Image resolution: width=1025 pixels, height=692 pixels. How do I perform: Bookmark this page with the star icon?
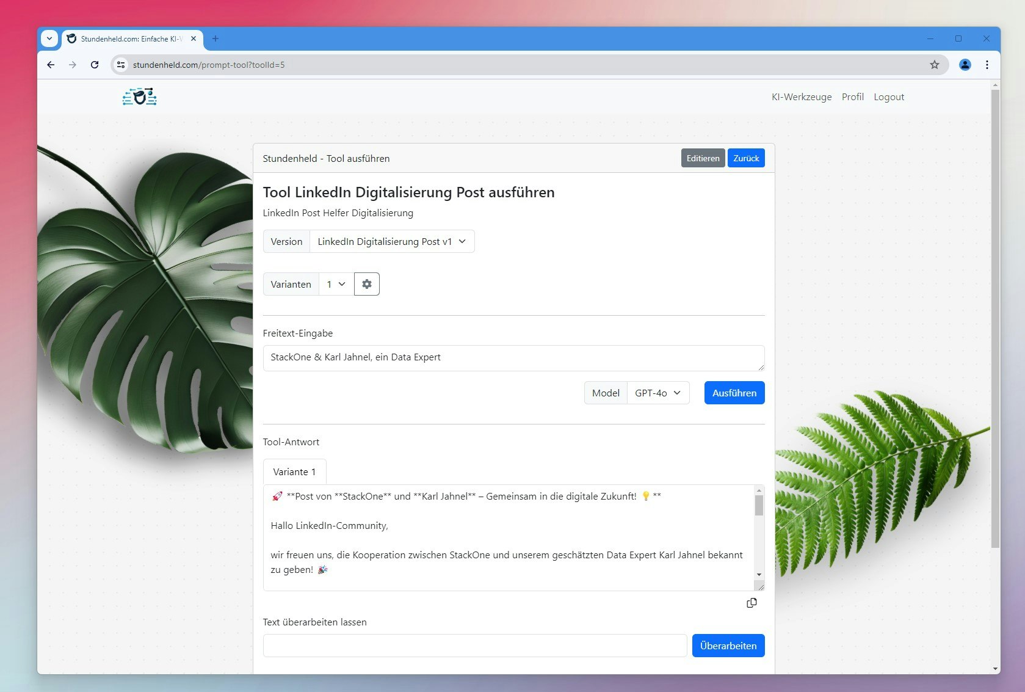tap(934, 65)
